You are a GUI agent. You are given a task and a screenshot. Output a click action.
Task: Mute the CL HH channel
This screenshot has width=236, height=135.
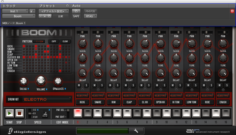point(141,85)
